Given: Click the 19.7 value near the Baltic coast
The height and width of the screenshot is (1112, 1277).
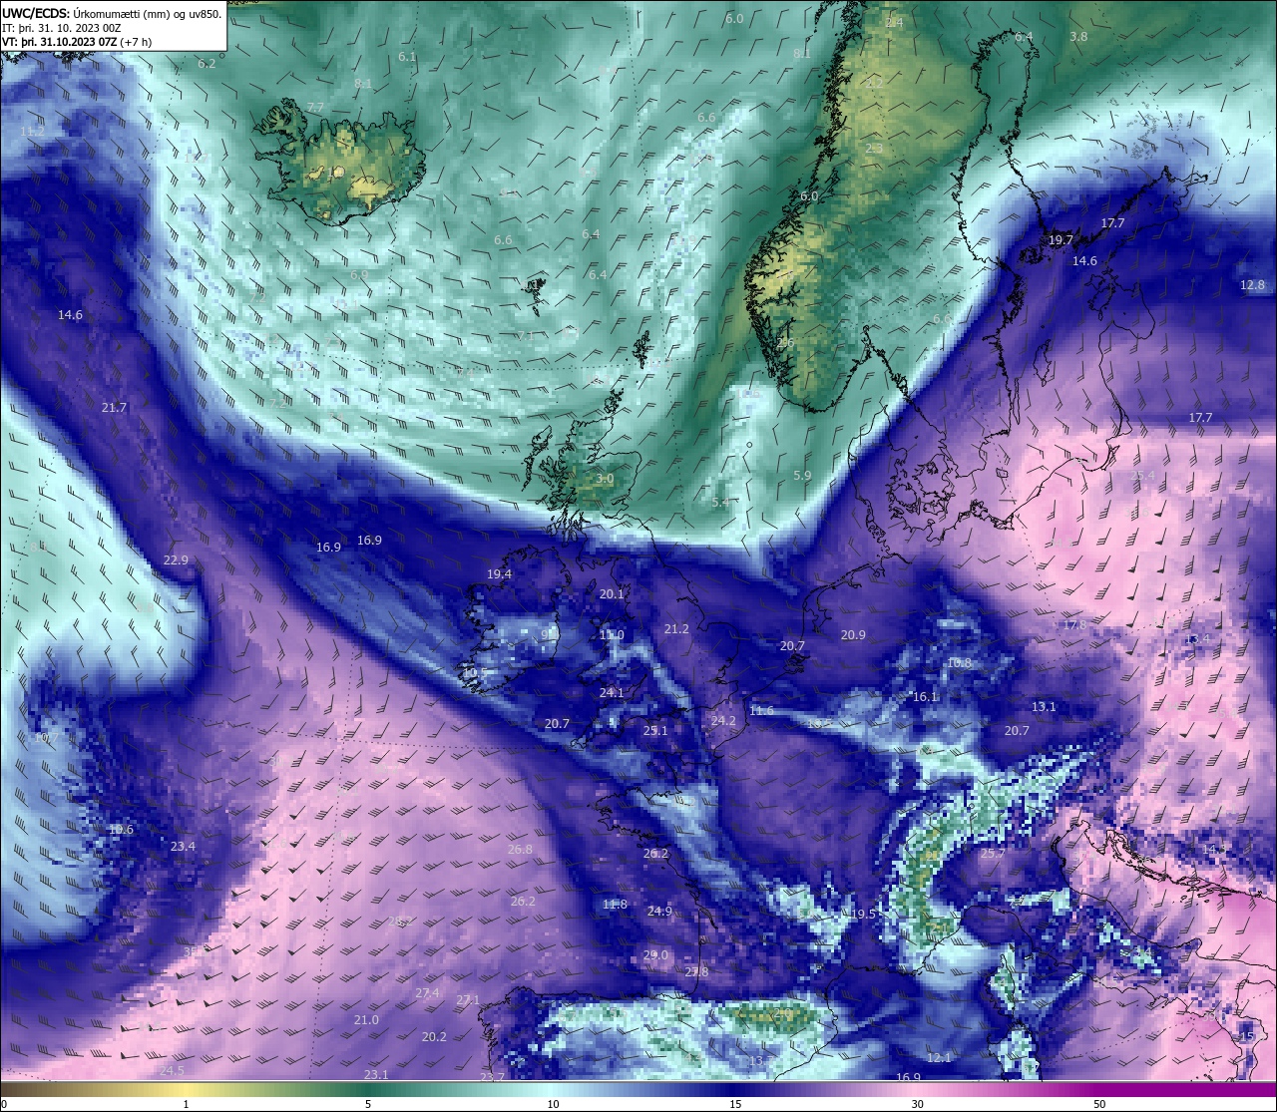Looking at the screenshot, I should [x=1061, y=240].
